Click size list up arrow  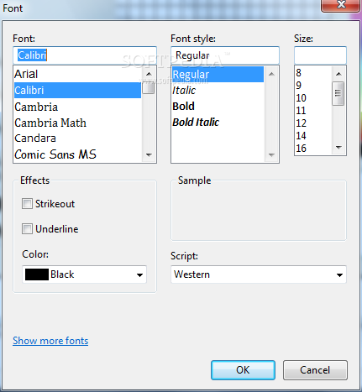click(338, 74)
